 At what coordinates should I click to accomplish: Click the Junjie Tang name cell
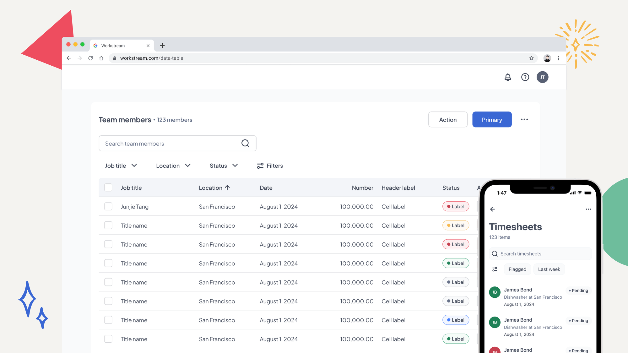pos(135,207)
